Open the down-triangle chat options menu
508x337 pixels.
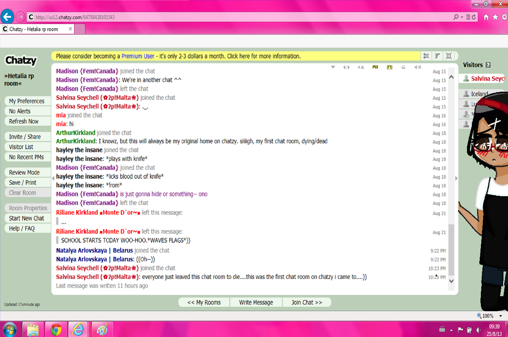(x=333, y=67)
